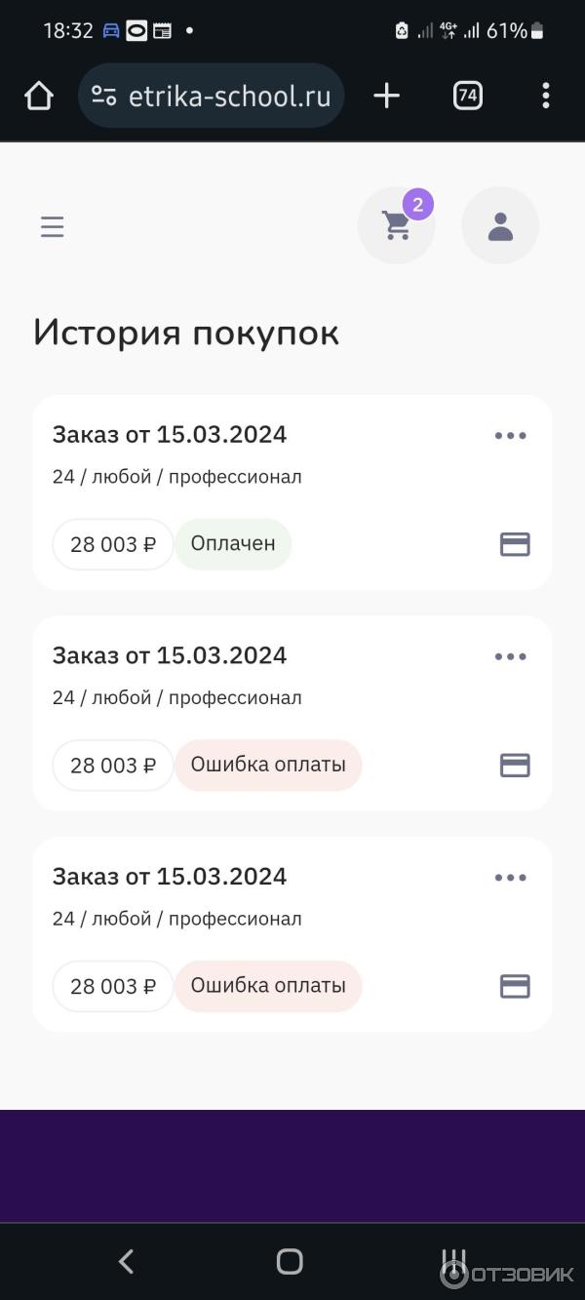
Task: Open the shopping cart with 2 items
Action: 397,225
